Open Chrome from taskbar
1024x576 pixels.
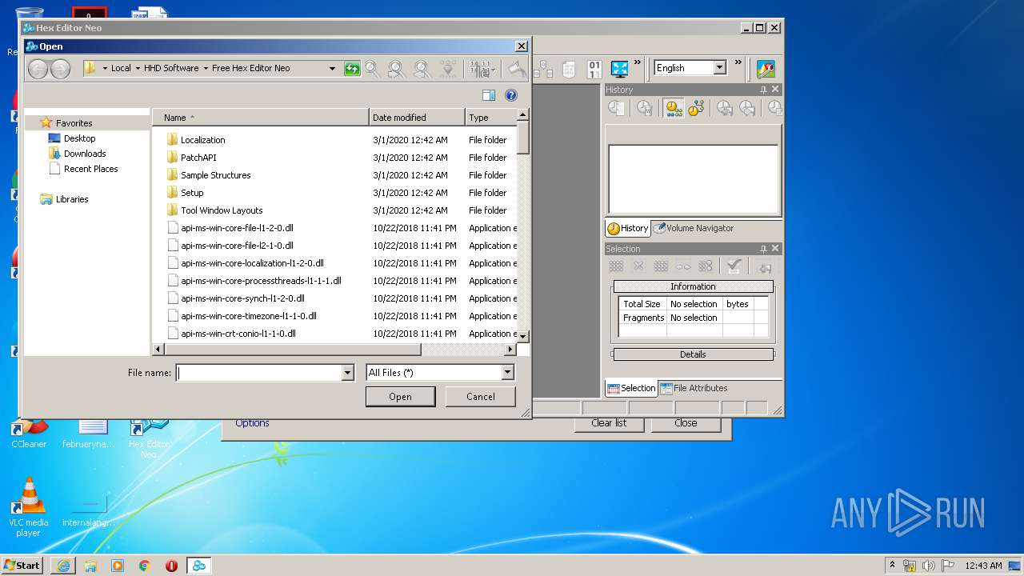coord(144,566)
